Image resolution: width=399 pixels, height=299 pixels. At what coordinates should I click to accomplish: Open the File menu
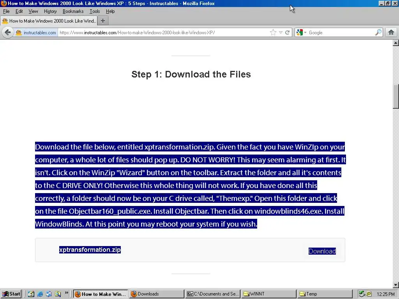tap(6, 11)
